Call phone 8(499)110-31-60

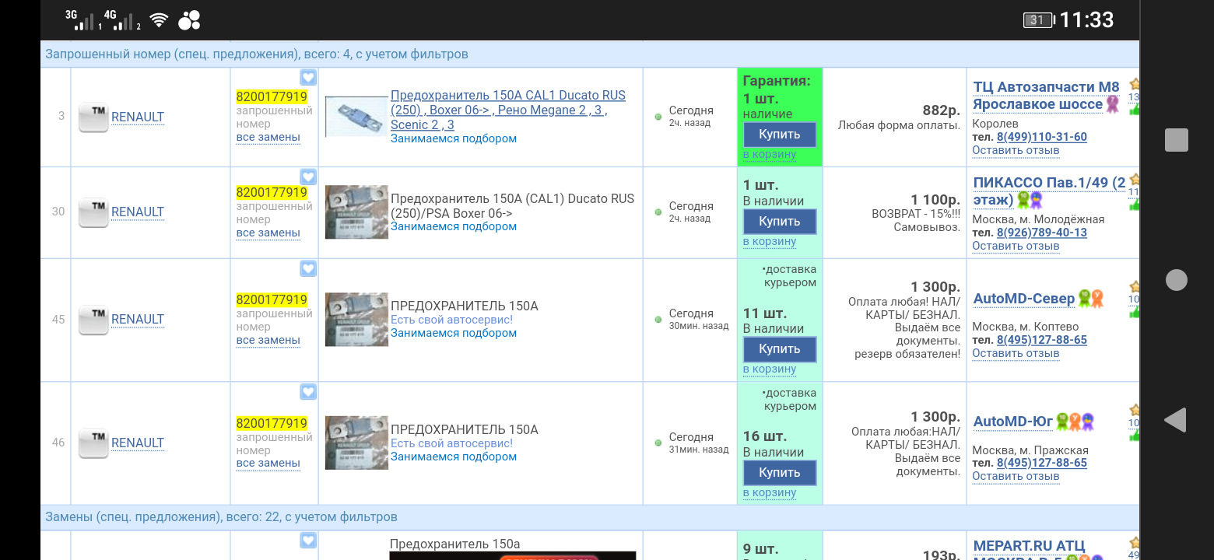(x=1041, y=138)
